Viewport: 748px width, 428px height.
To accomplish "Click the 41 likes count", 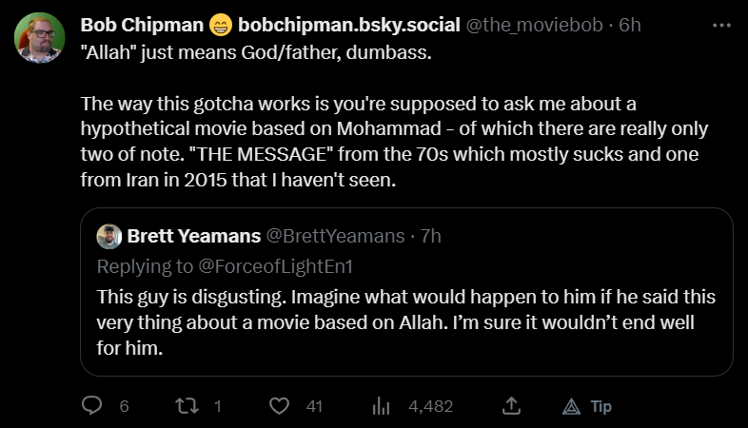I will (315, 406).
